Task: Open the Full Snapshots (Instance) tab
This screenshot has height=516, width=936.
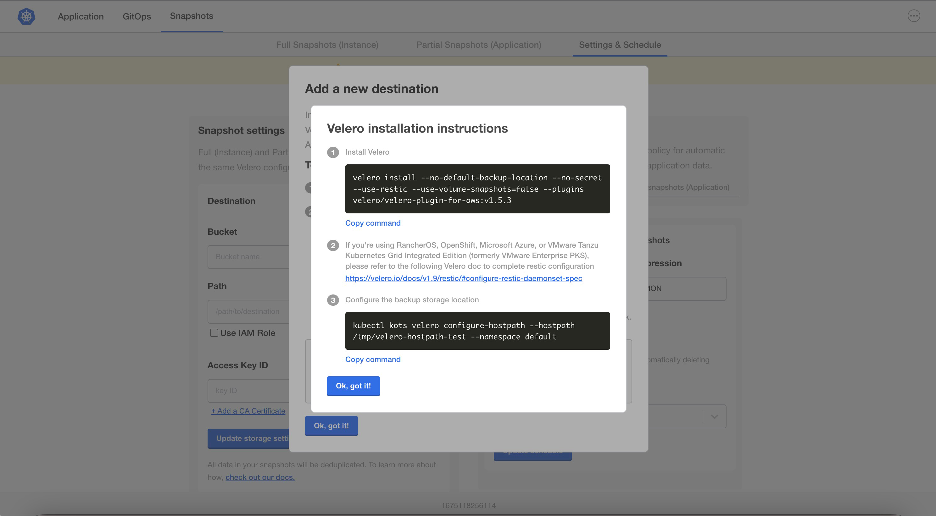Action: (x=327, y=45)
